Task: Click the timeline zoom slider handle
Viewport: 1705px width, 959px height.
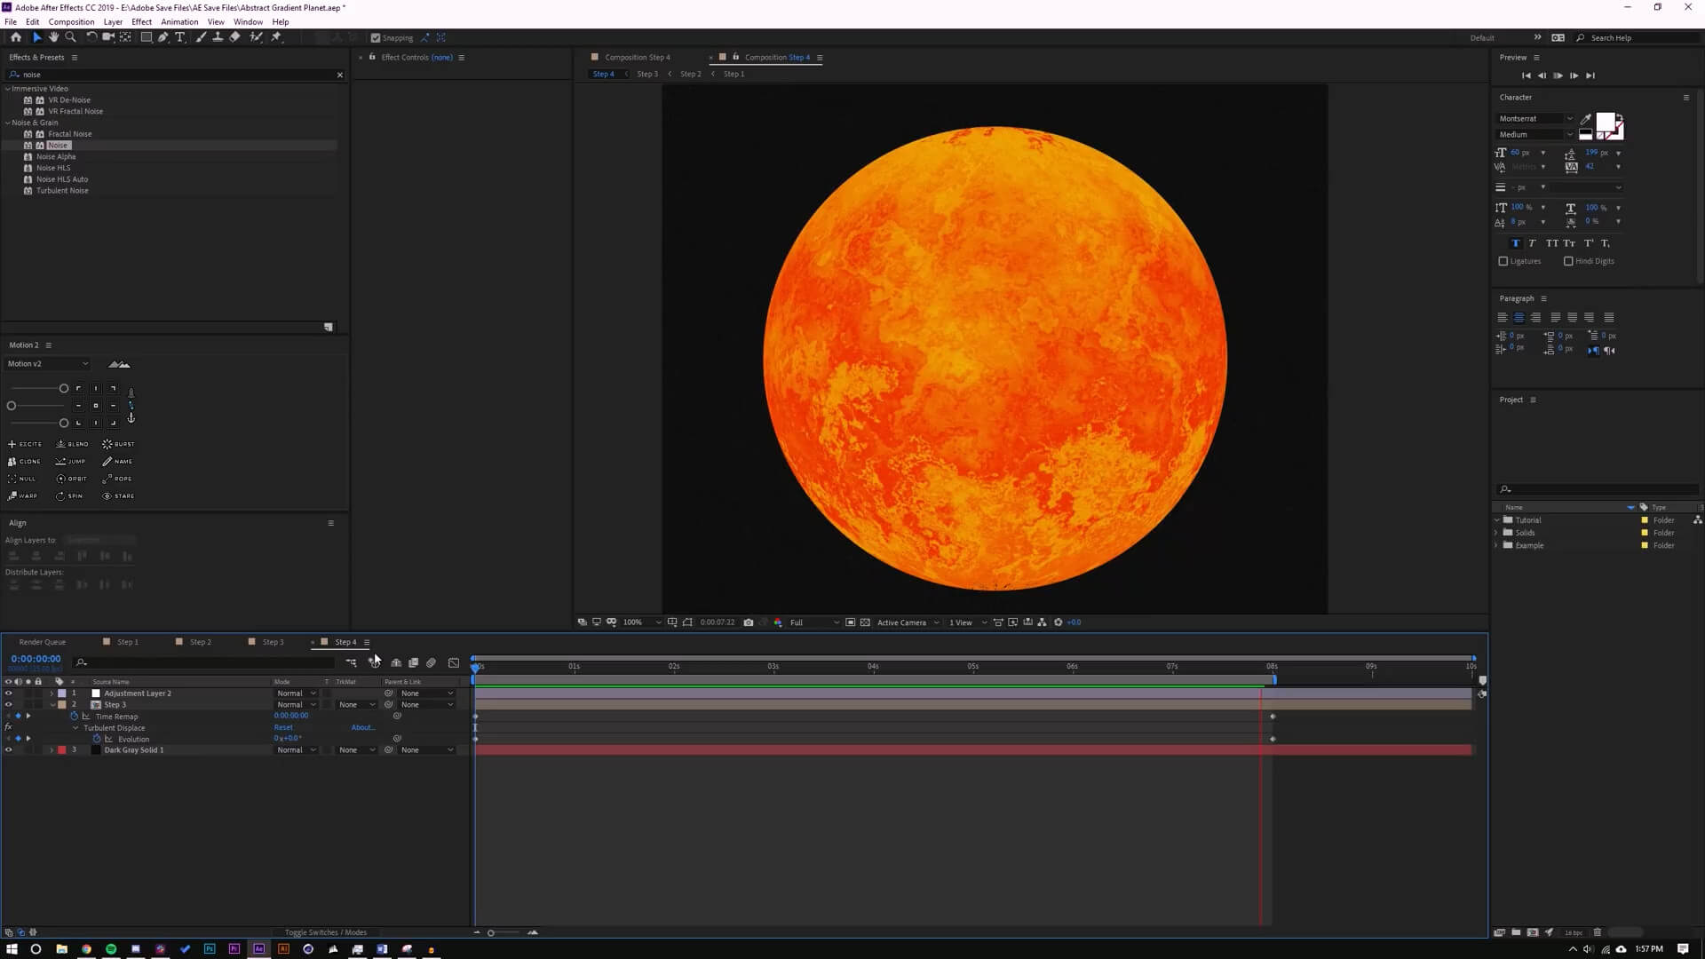Action: (491, 932)
